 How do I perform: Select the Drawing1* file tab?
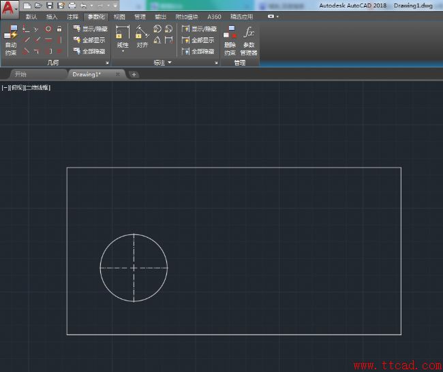[x=95, y=74]
